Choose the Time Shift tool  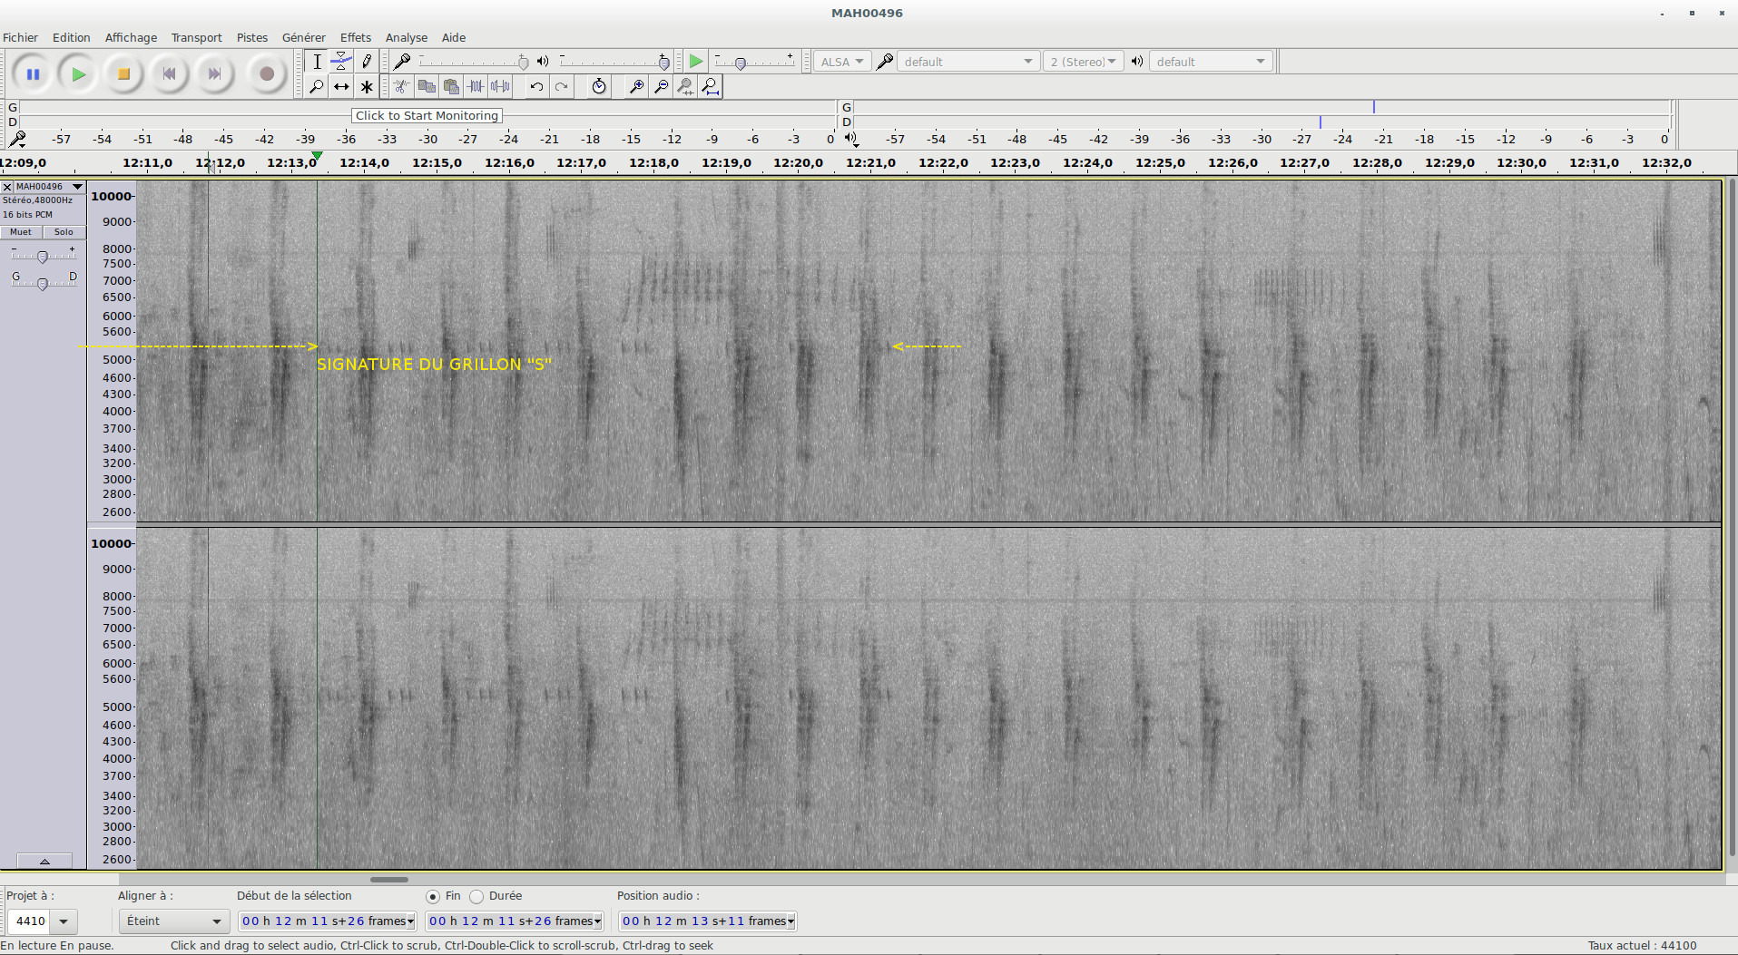[341, 87]
